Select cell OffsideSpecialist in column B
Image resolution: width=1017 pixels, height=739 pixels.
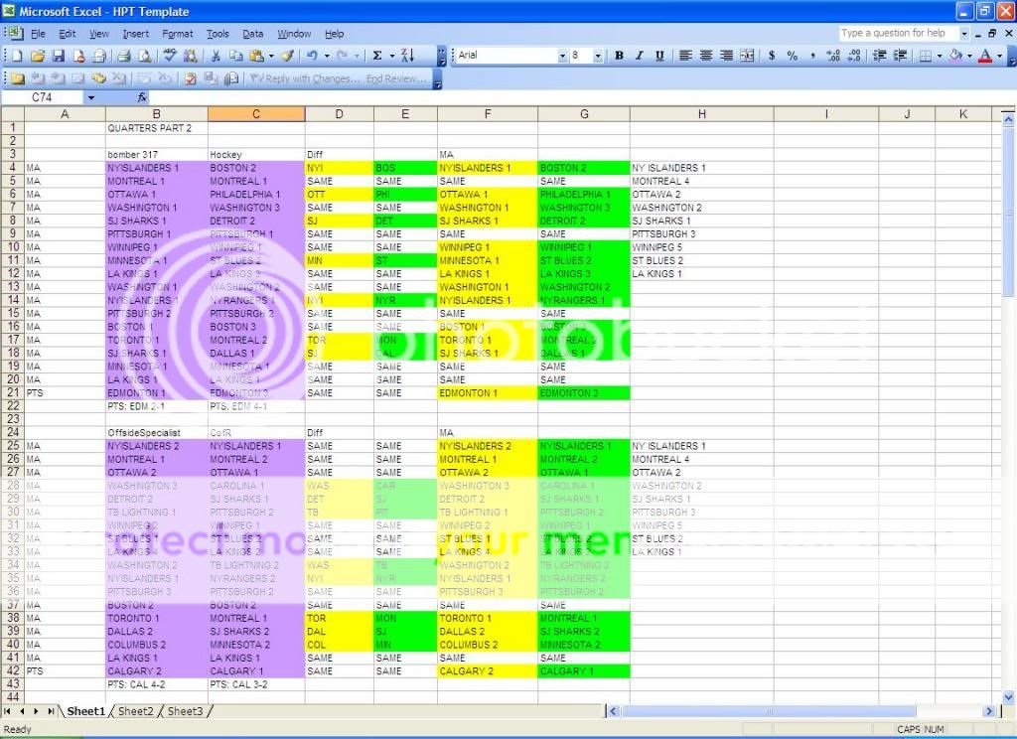click(x=156, y=433)
